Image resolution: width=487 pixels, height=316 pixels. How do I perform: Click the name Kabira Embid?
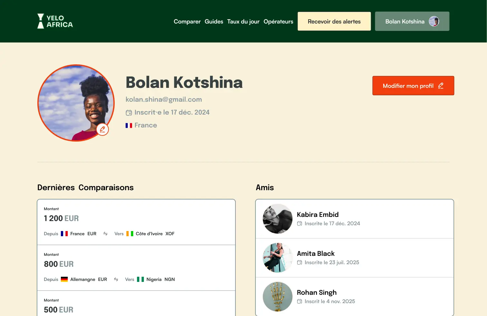318,215
